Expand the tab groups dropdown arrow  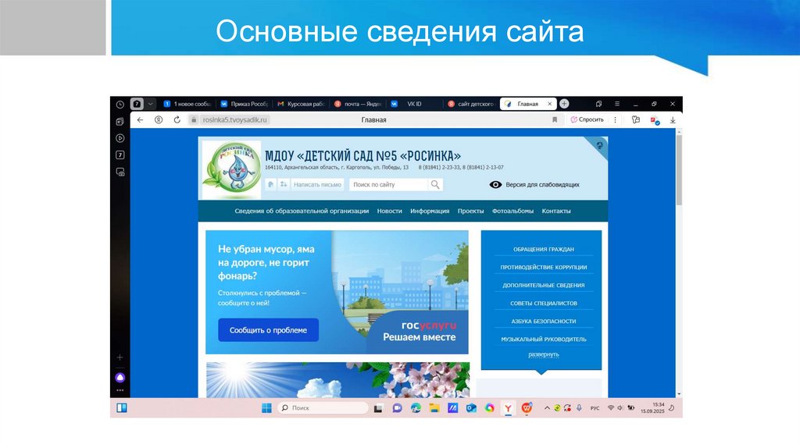coord(150,104)
